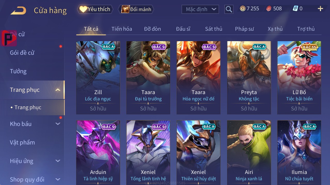Expand the Hiệu ứng sidebar section
Screen dimensions: 330x185
coord(58,161)
